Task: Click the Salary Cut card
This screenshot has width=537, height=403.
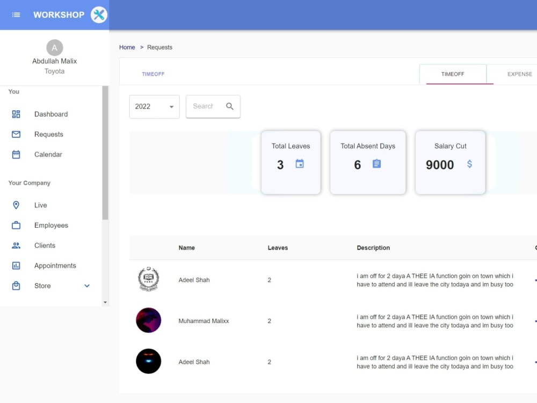Action: click(x=451, y=162)
